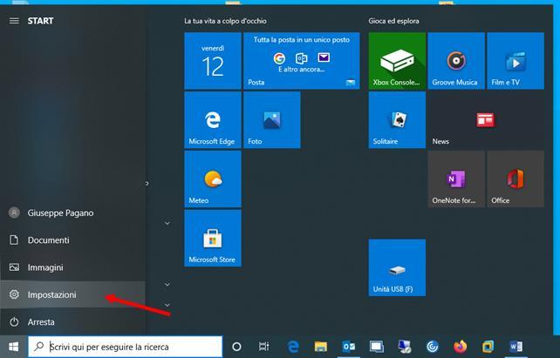
Task: Launch the Xbox Console tile
Action: (397, 61)
